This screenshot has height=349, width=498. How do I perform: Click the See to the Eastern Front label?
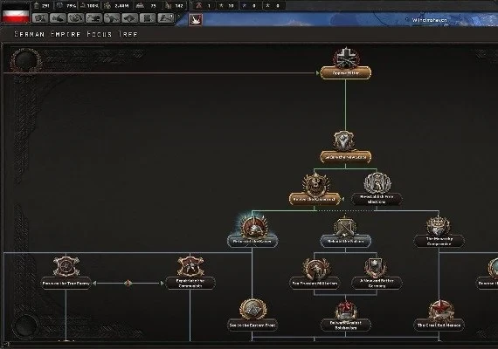click(252, 325)
